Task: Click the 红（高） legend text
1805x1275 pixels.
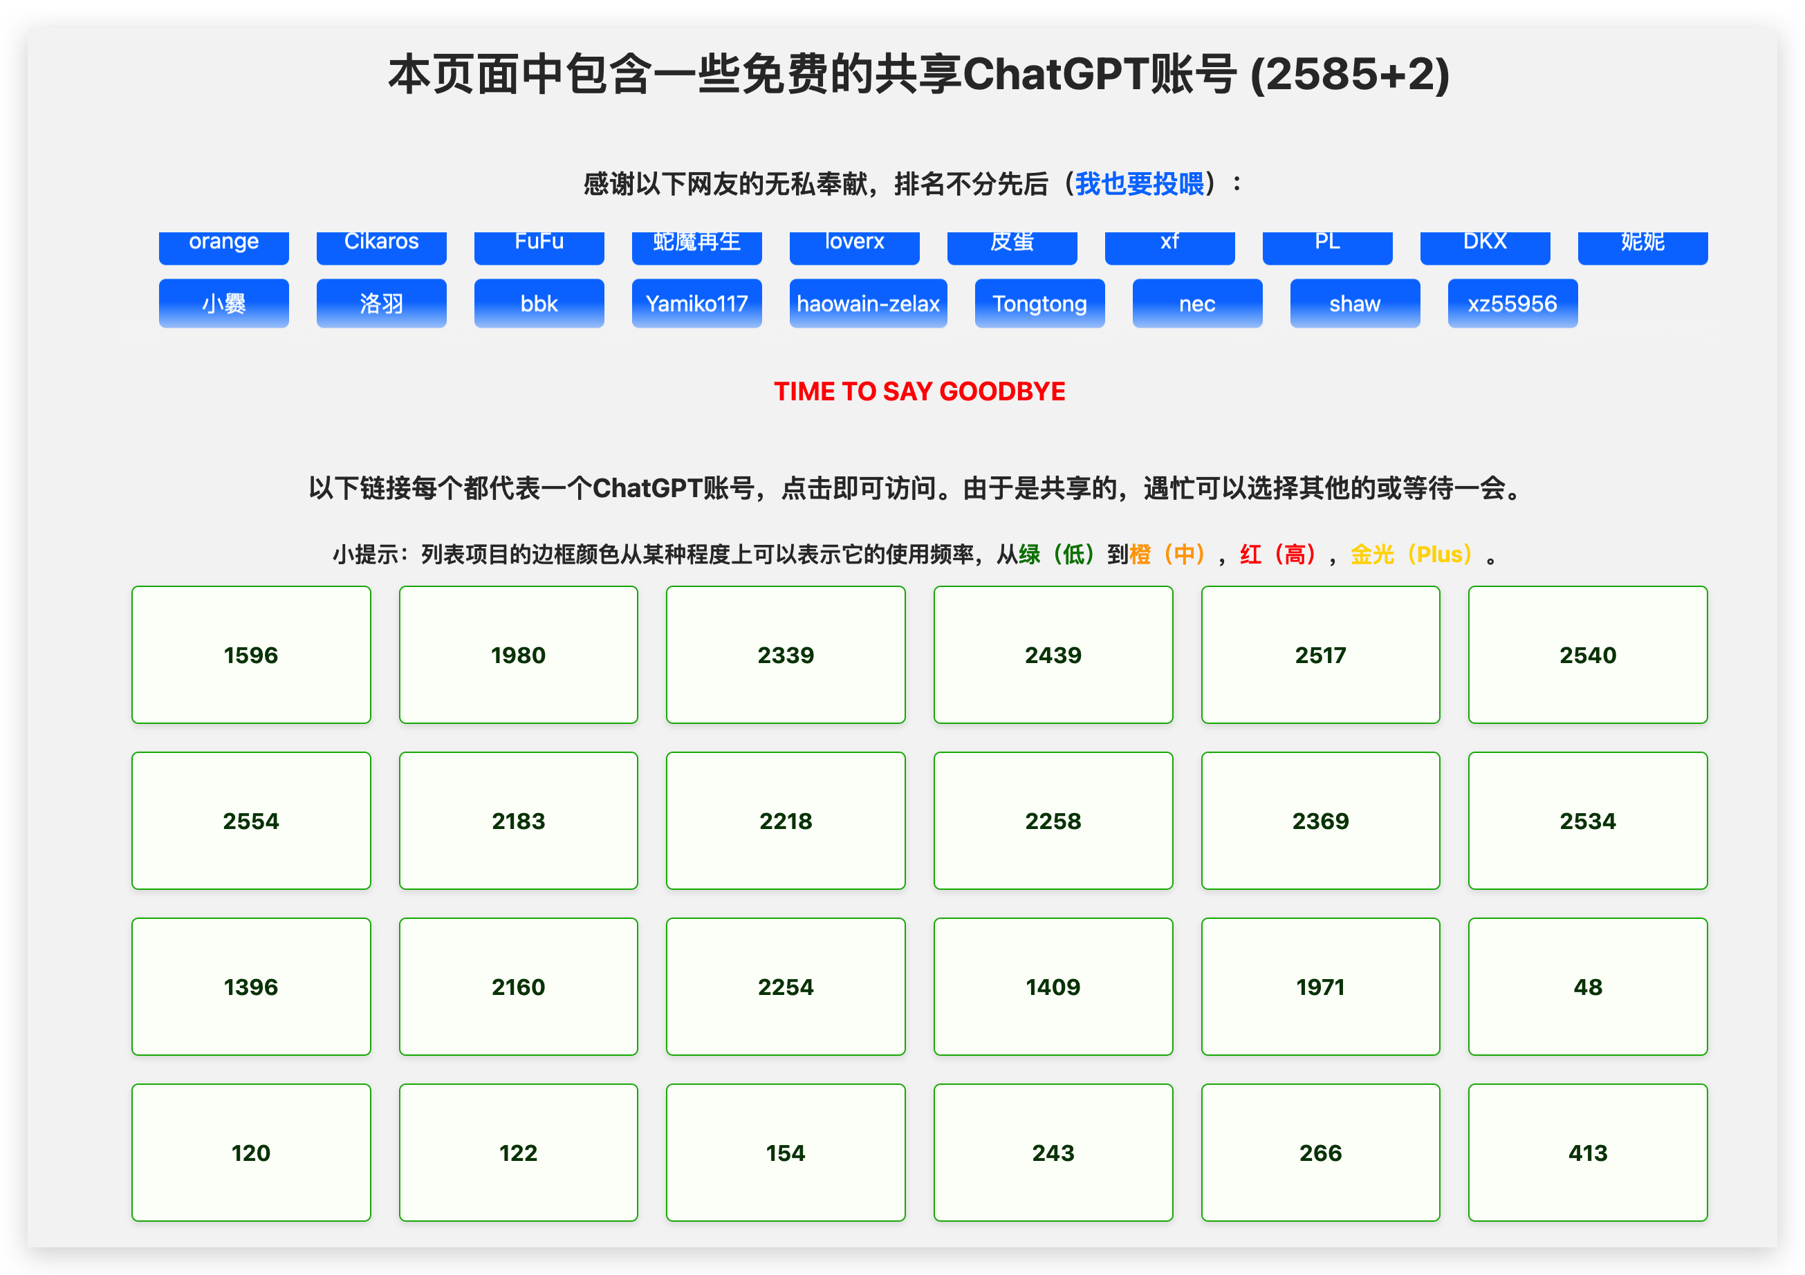Action: point(1283,555)
